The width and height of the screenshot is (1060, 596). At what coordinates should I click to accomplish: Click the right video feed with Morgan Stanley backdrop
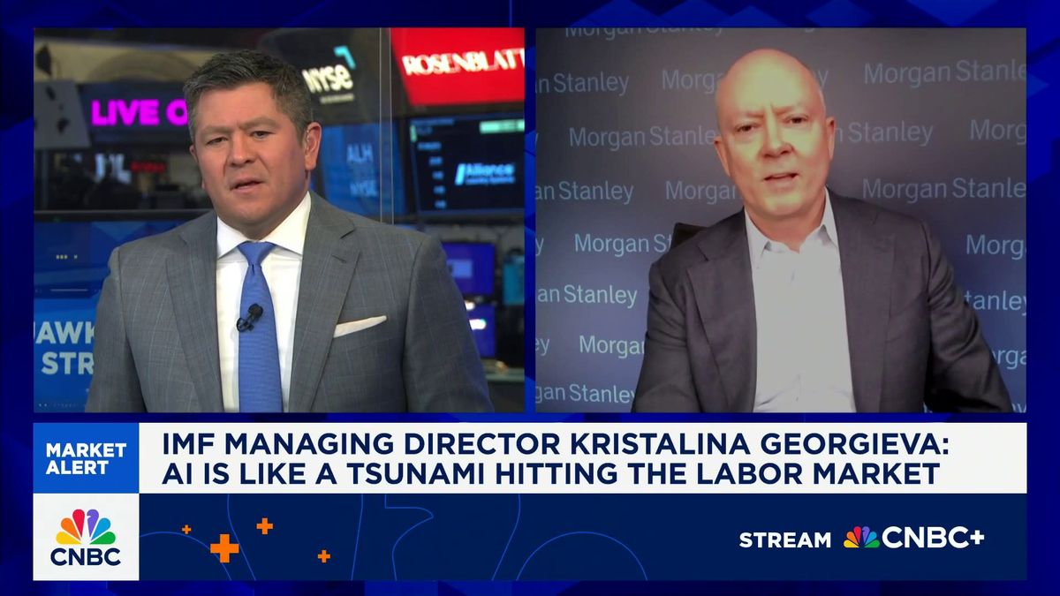point(781,220)
